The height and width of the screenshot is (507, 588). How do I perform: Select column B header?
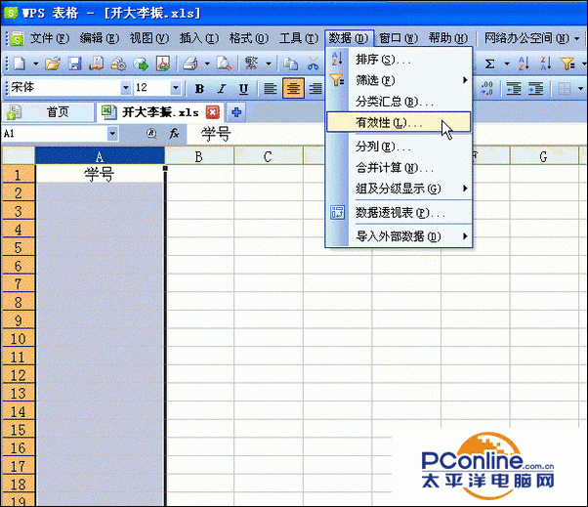pyautogui.click(x=199, y=156)
